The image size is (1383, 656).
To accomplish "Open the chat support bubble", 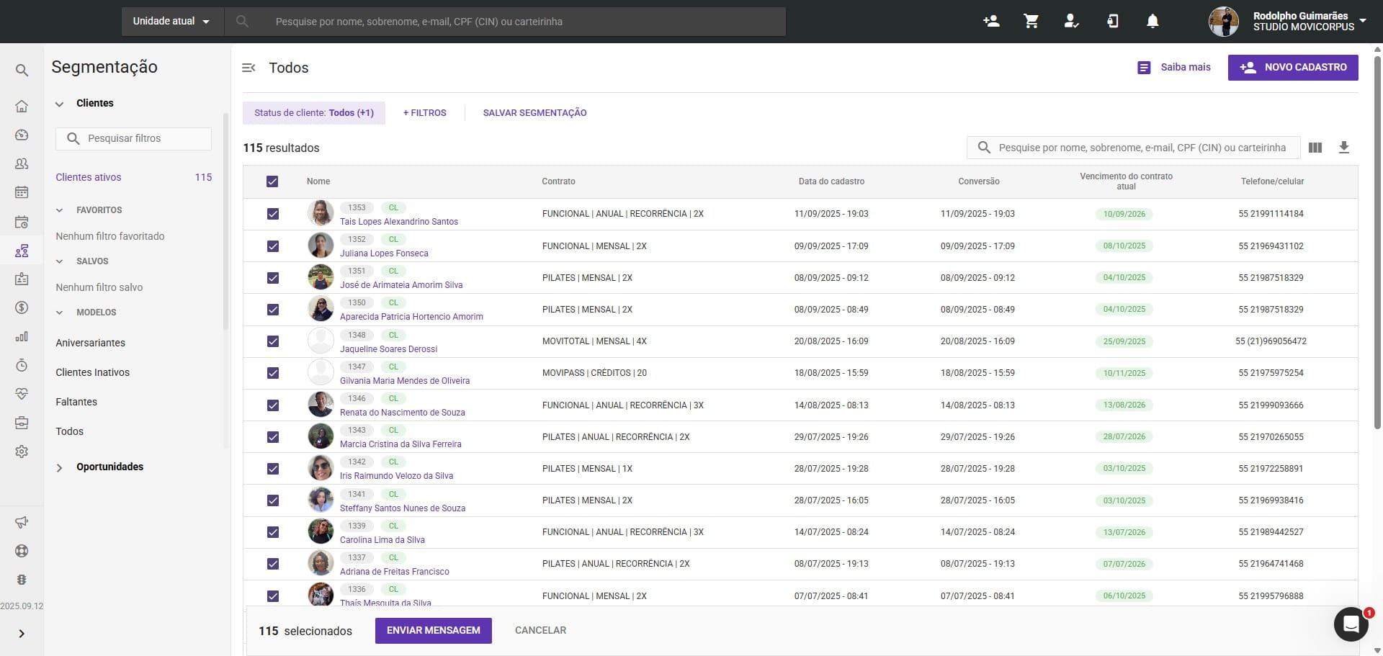I will (1351, 624).
